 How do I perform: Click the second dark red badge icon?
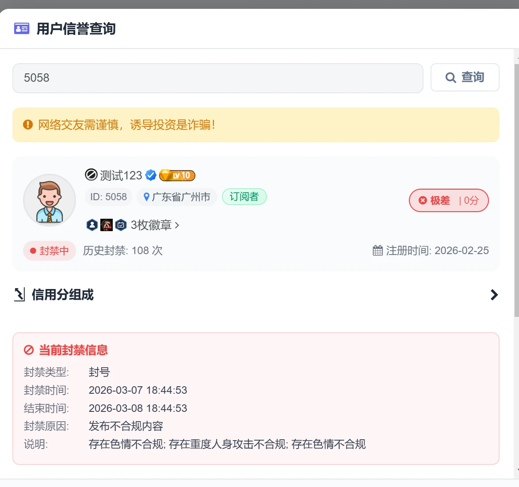[107, 225]
